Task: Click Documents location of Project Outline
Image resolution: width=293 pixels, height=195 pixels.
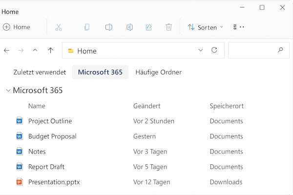Action: tap(226, 121)
